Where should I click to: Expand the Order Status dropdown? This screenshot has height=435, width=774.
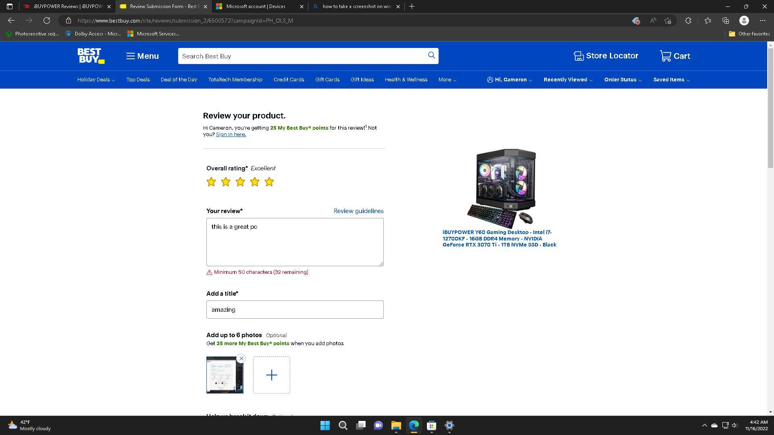click(622, 79)
